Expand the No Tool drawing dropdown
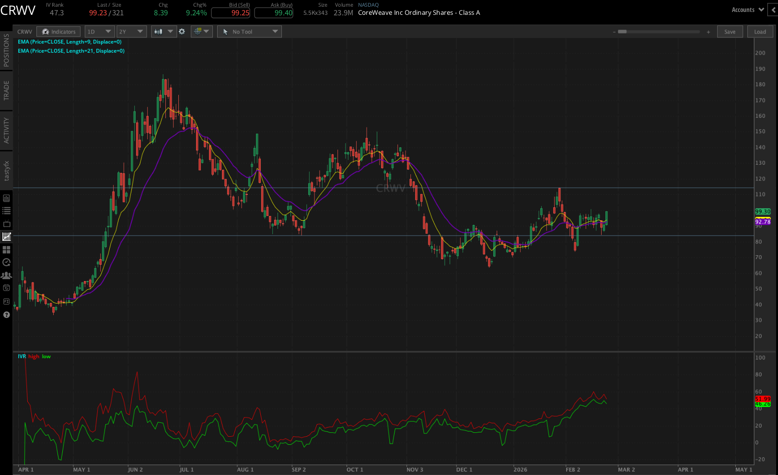Image resolution: width=778 pixels, height=475 pixels. 249,32
